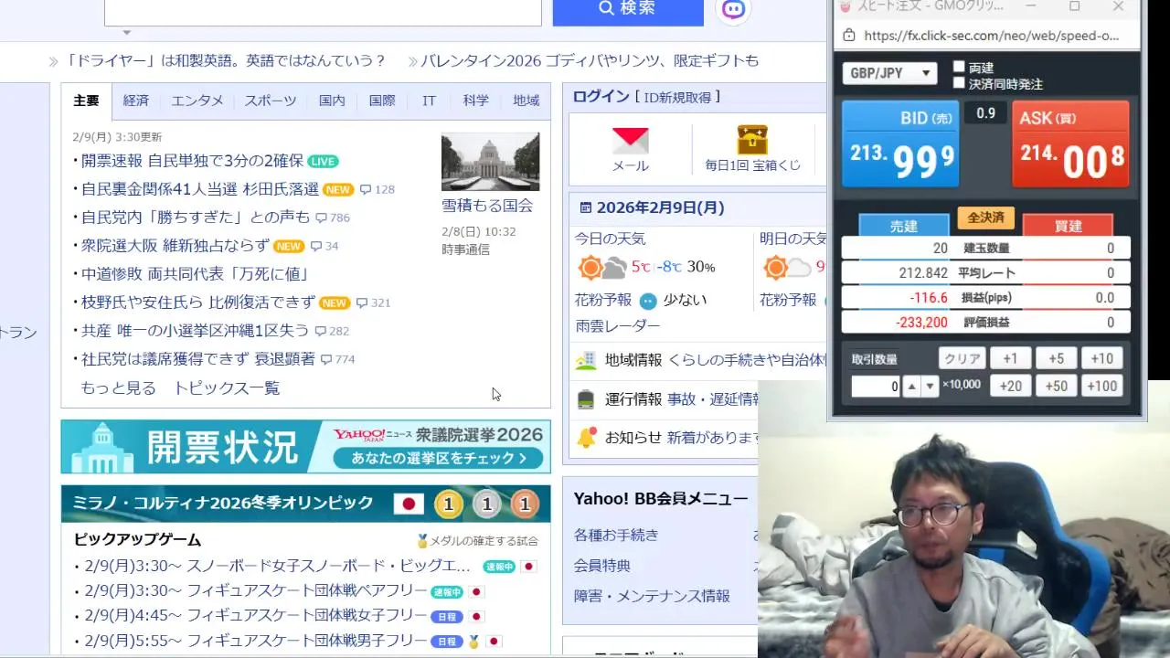Click the 774 comments icon

coord(326,360)
